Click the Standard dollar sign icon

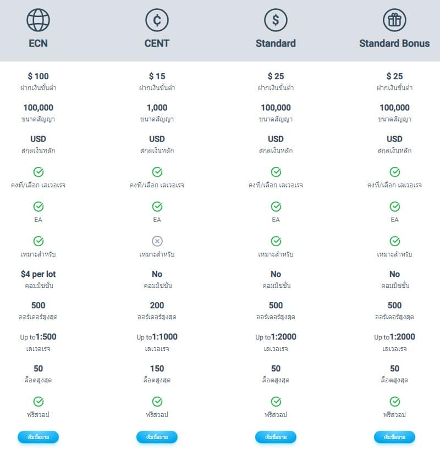click(x=276, y=20)
